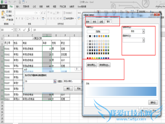Click the AutoSum sigma icon

[x=138, y=11]
